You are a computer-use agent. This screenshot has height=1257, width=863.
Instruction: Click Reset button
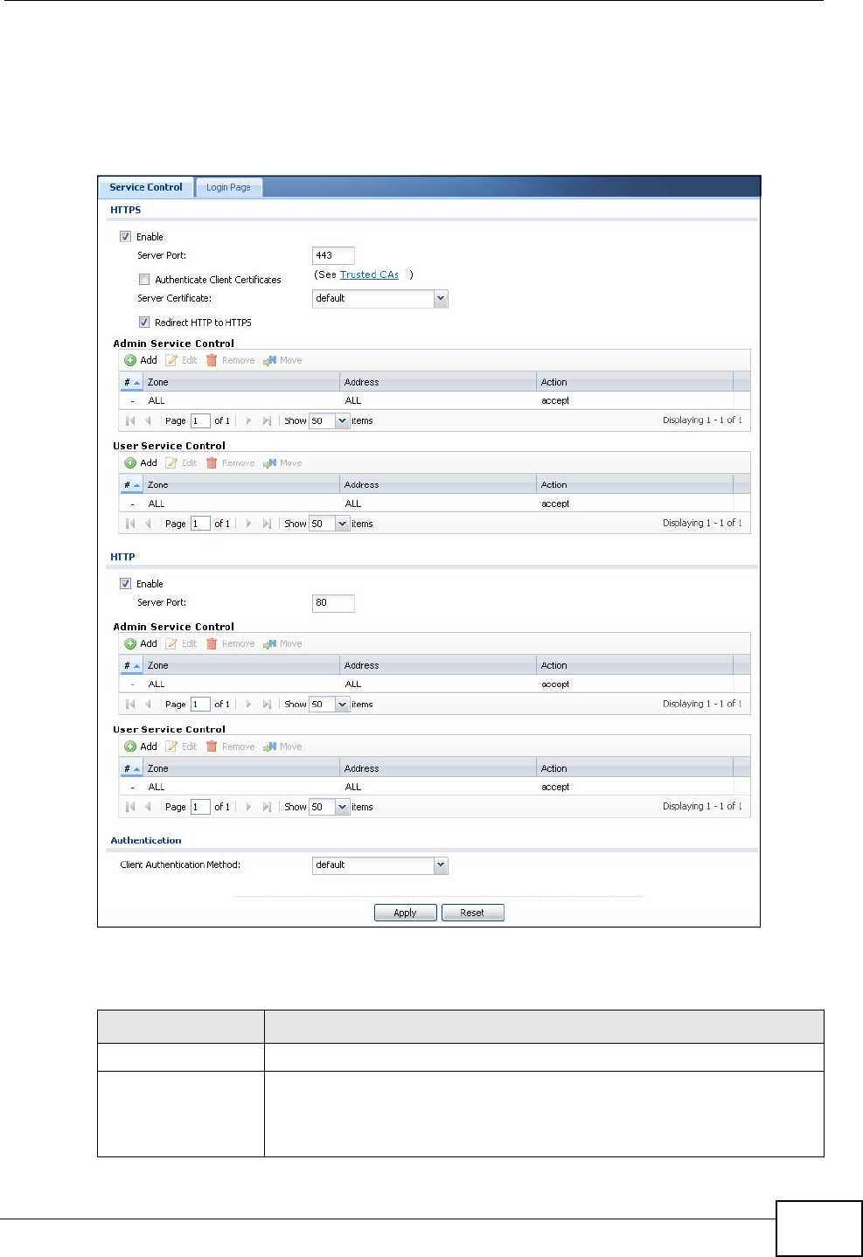point(472,913)
